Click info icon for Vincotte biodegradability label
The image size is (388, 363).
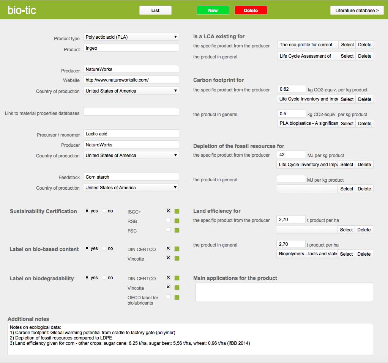point(177,288)
